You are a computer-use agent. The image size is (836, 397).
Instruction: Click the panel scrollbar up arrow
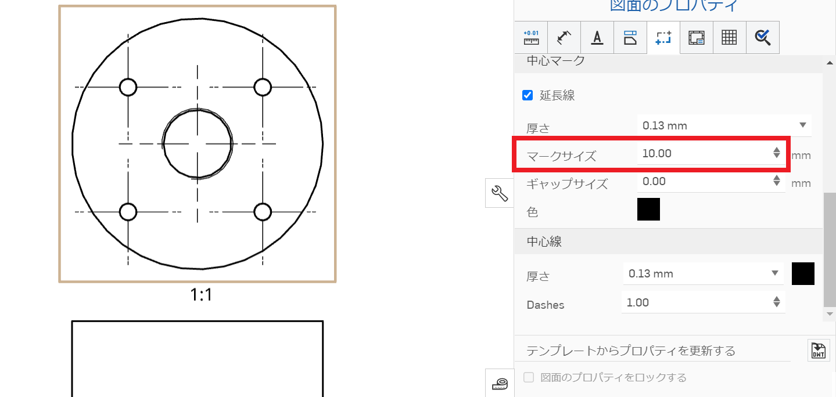tap(830, 62)
